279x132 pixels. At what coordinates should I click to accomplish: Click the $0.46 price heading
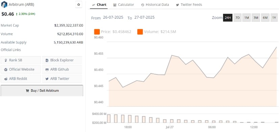(8, 14)
